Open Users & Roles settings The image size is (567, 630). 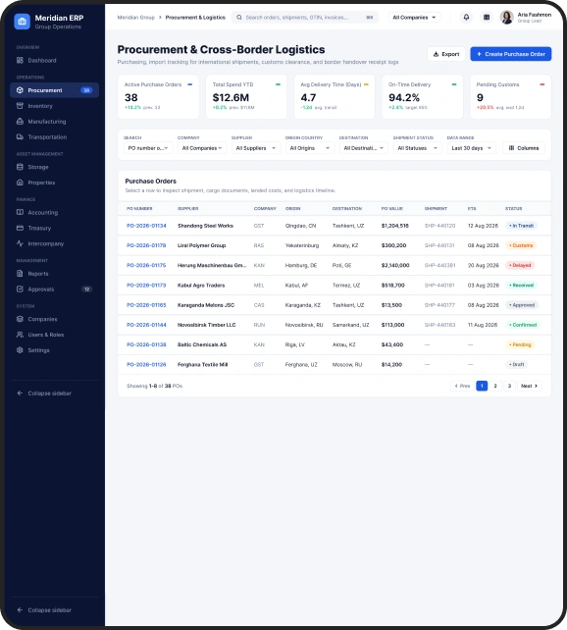coord(54,335)
